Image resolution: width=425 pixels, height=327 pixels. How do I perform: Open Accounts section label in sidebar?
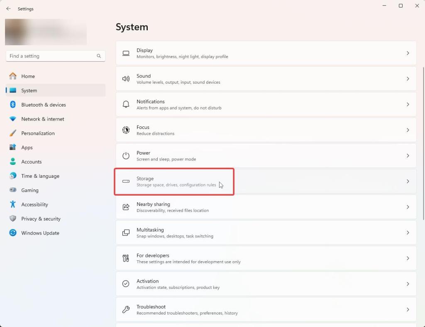tap(32, 162)
